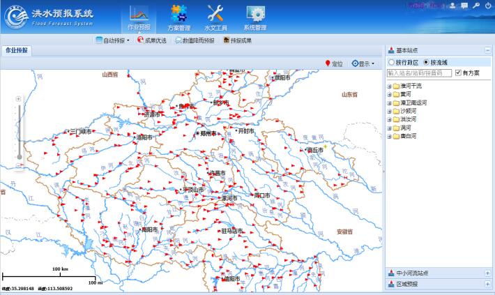This screenshot has height=295, width=495.
Task: Open the 显示 dropdown menu
Action: point(363,63)
